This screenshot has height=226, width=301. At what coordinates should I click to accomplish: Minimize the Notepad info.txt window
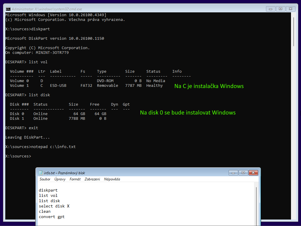(x=233, y=173)
